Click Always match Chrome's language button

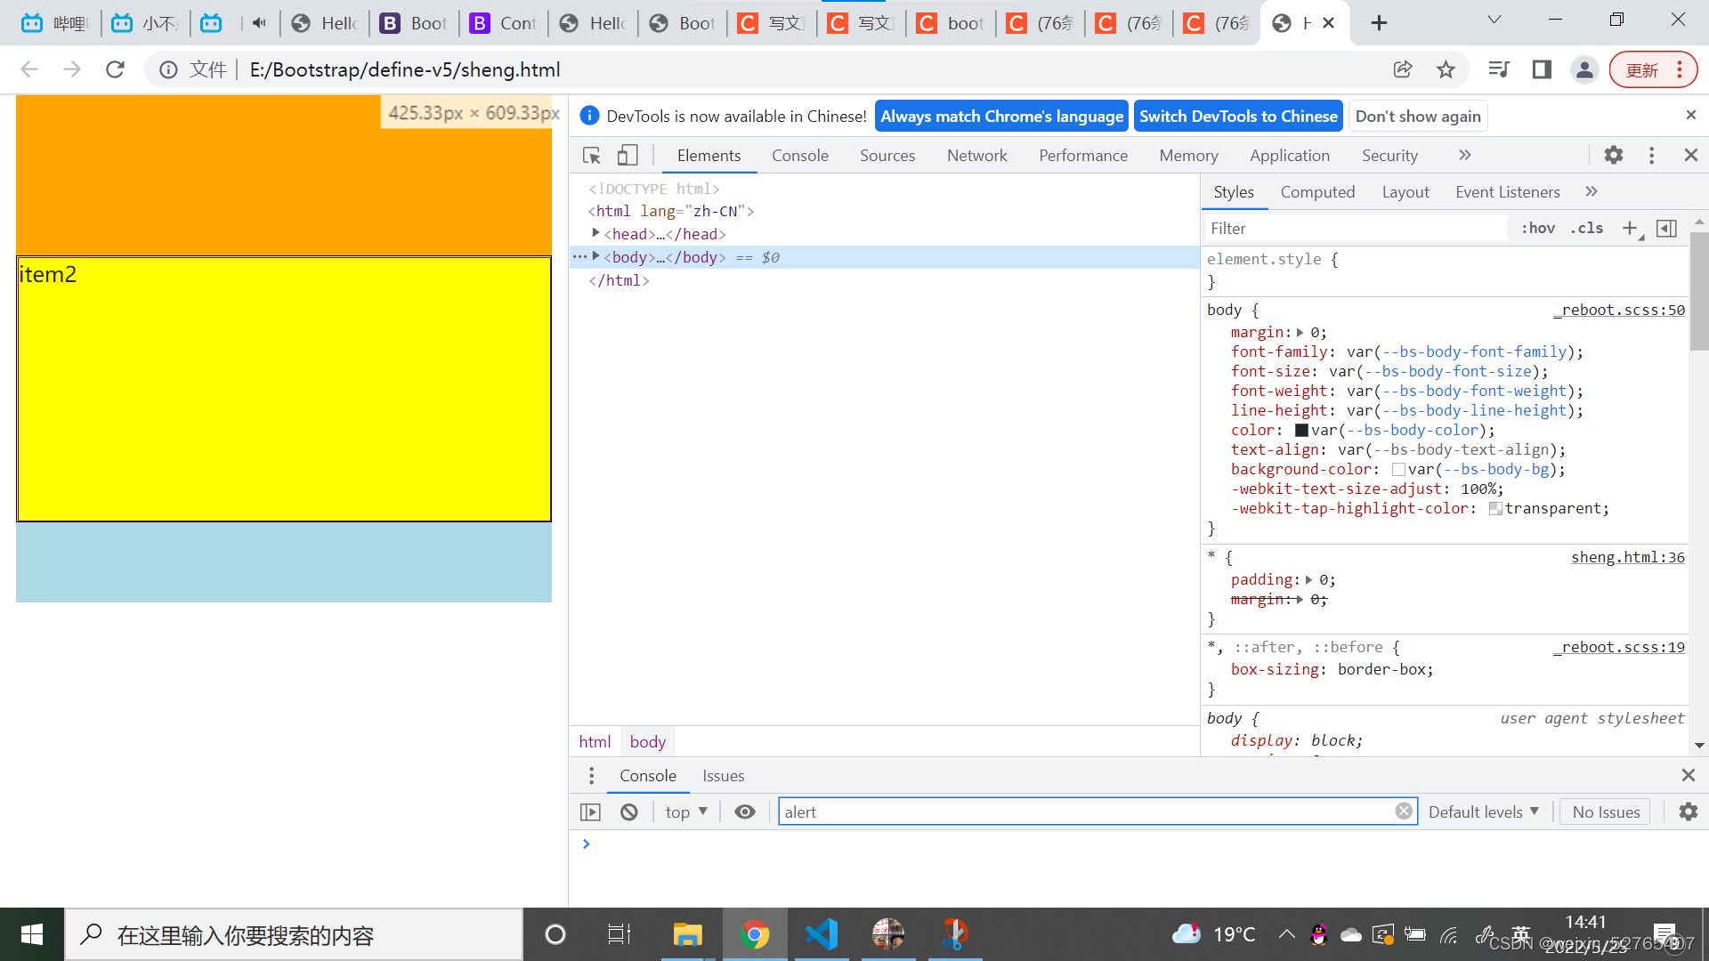(1001, 117)
